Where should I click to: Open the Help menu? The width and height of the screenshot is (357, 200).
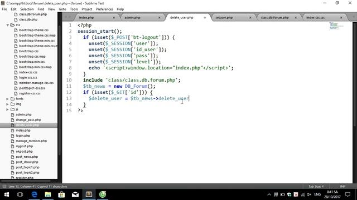click(x=120, y=9)
